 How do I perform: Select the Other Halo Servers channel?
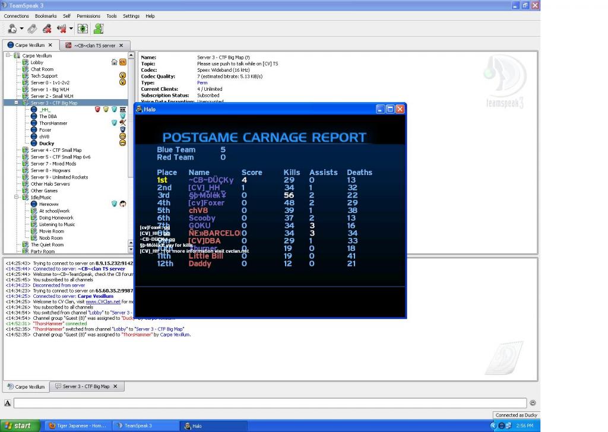tap(50, 184)
